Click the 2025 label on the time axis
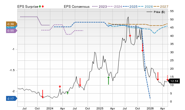The height and width of the screenshot is (110, 185). 100,108
